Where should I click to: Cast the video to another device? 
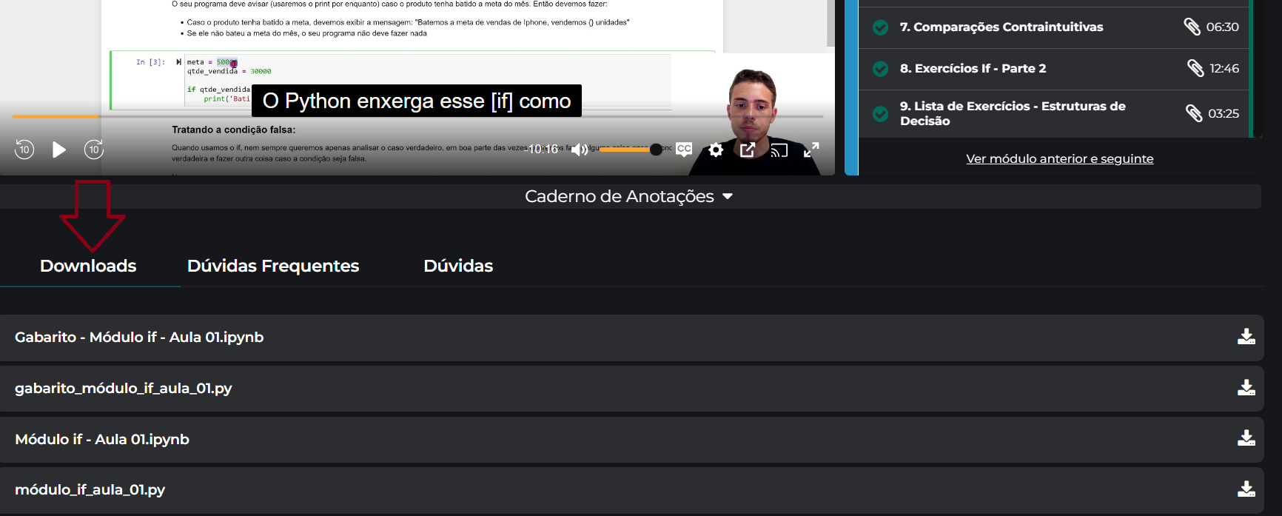tap(779, 150)
